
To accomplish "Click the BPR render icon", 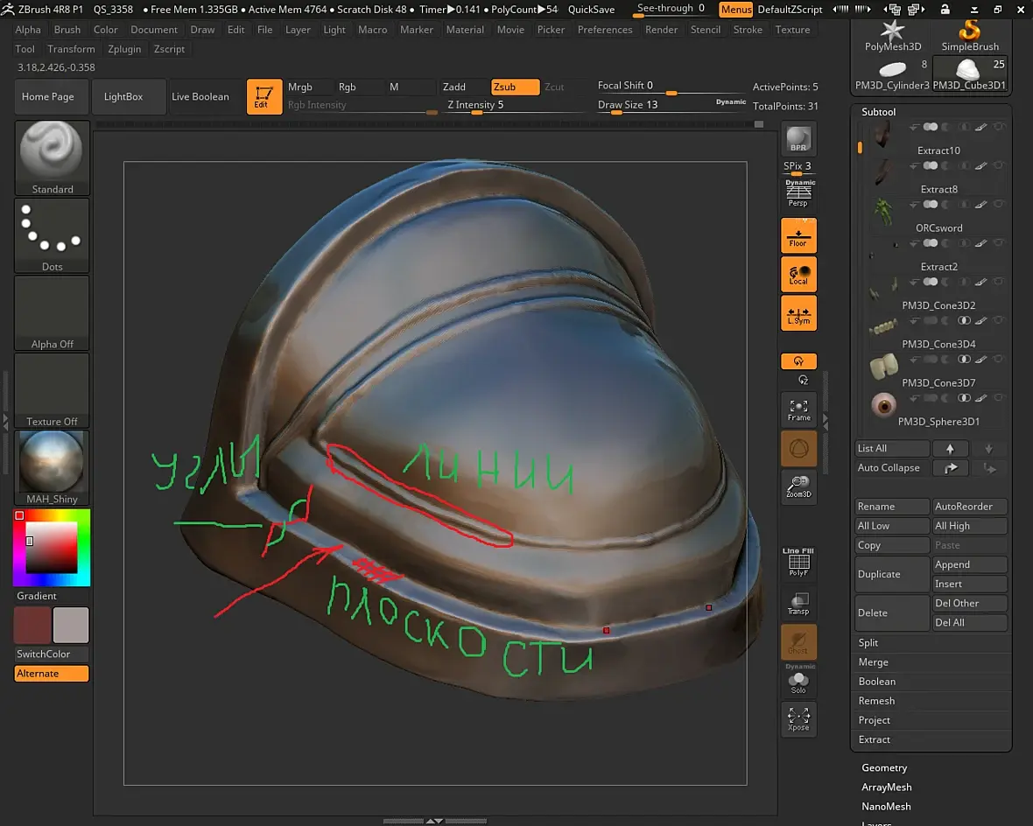I will click(x=798, y=139).
